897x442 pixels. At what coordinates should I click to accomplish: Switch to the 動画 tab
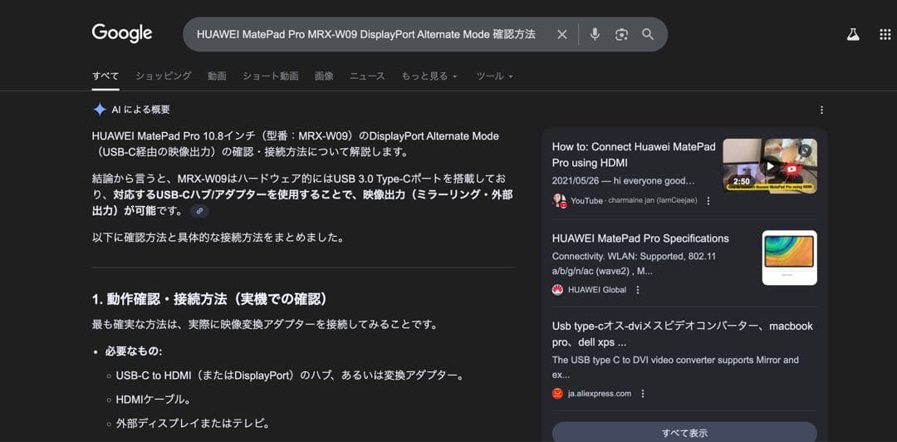click(x=217, y=76)
